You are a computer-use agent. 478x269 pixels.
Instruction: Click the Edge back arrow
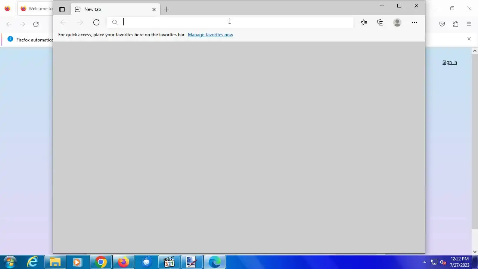click(x=63, y=22)
